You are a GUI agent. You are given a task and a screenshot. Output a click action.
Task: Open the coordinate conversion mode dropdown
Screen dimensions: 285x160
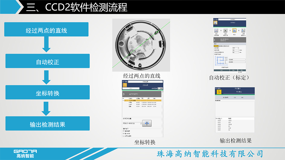tap(132, 124)
